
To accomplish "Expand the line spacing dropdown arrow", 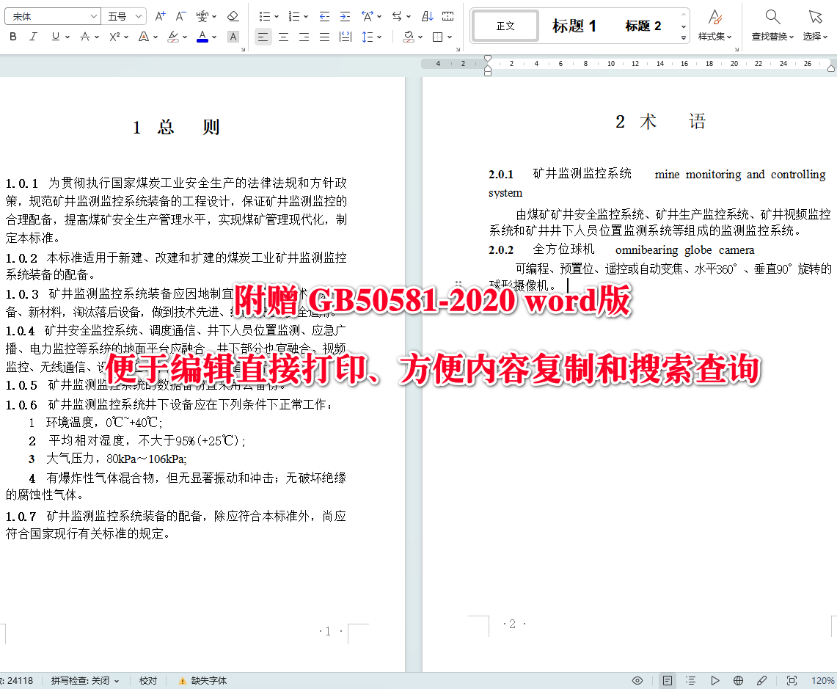I will pos(379,37).
